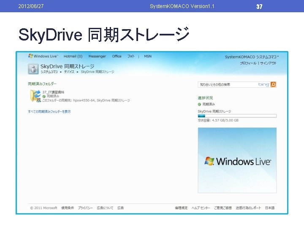Open MSN in top navigation
This screenshot has width=304, height=228.
click(148, 56)
